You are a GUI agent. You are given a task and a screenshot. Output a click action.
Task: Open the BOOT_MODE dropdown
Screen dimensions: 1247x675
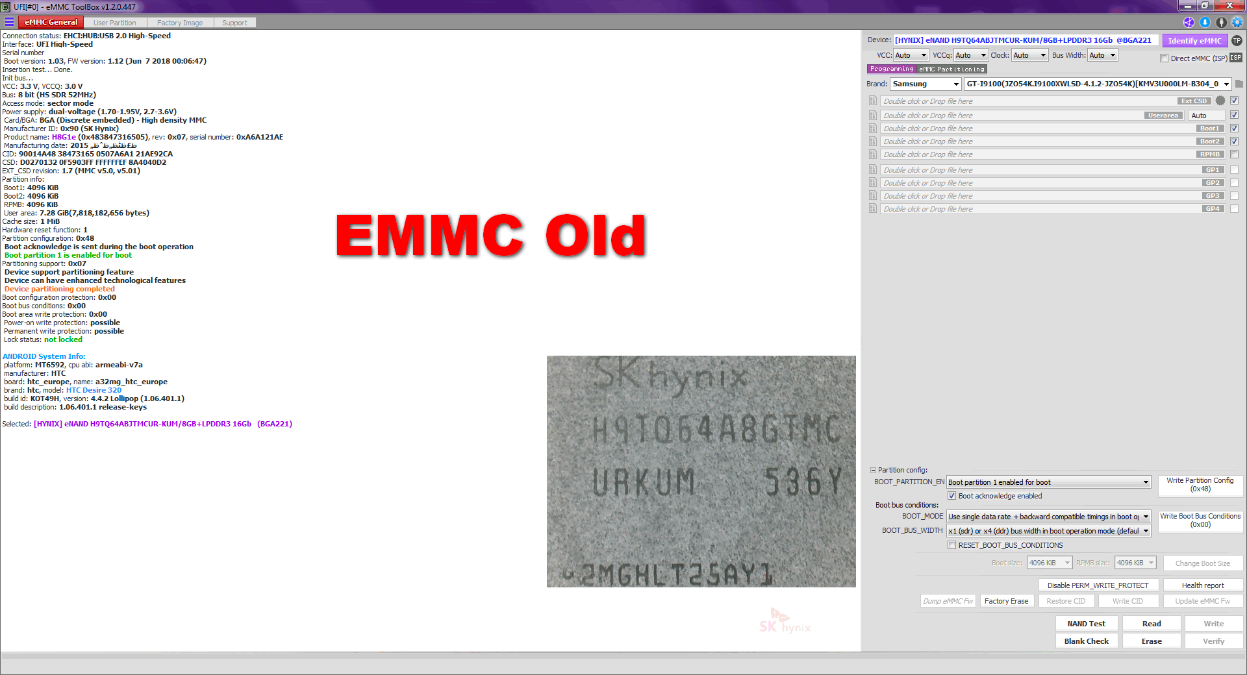(1048, 517)
